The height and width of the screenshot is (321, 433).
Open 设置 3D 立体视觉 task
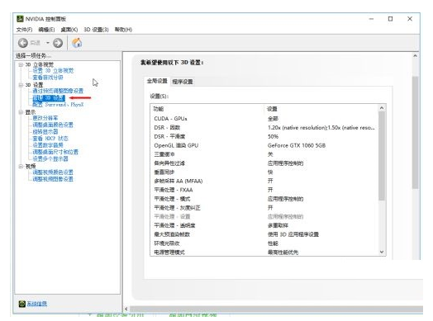point(53,71)
